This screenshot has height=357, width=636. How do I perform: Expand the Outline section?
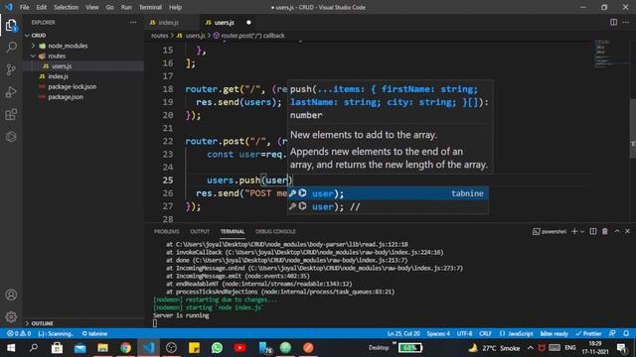pos(83,323)
